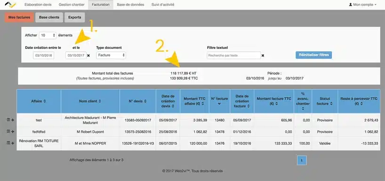Expand the Rénovation RM TOITURE row with its plus icon

click(x=13, y=143)
